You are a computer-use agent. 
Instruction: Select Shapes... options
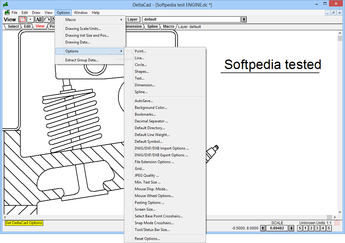point(165,72)
